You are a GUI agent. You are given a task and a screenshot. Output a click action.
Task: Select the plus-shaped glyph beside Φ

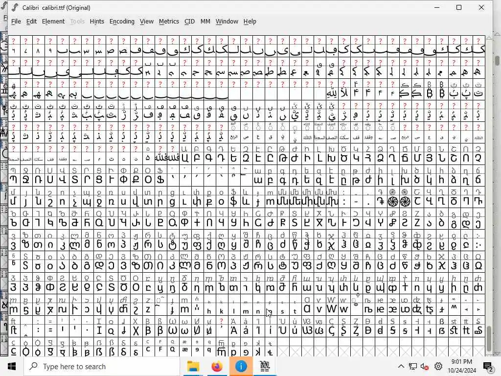coord(197,223)
